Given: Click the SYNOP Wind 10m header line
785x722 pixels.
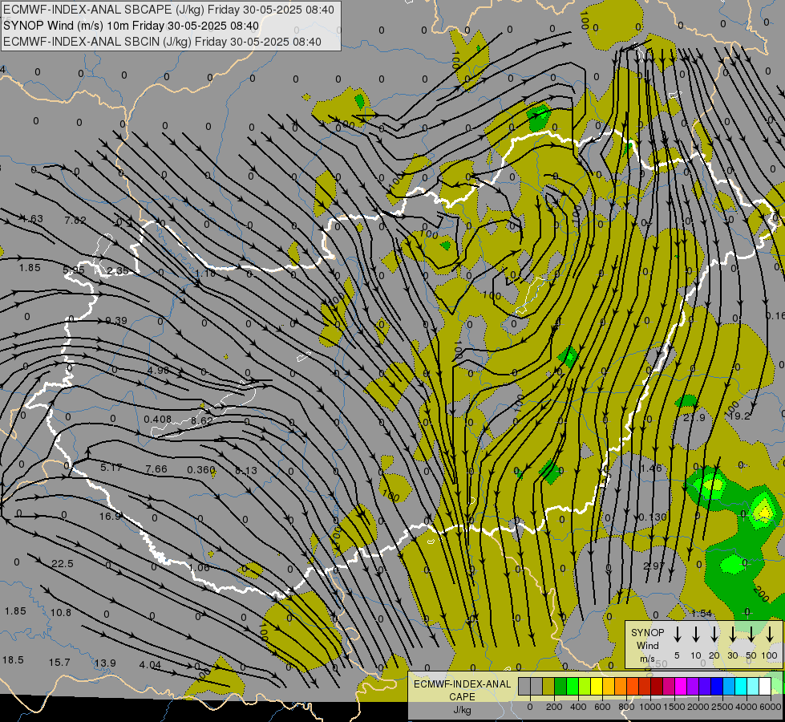Looking at the screenshot, I should (132, 26).
